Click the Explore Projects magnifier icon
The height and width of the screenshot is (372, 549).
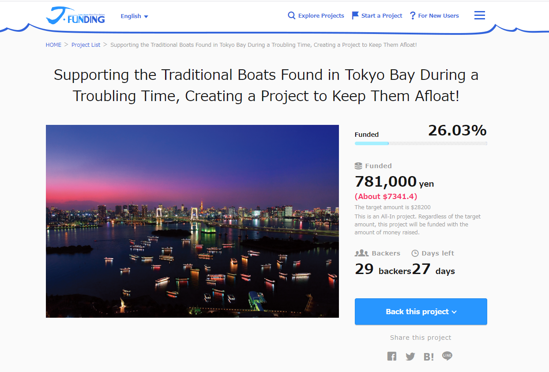point(291,15)
